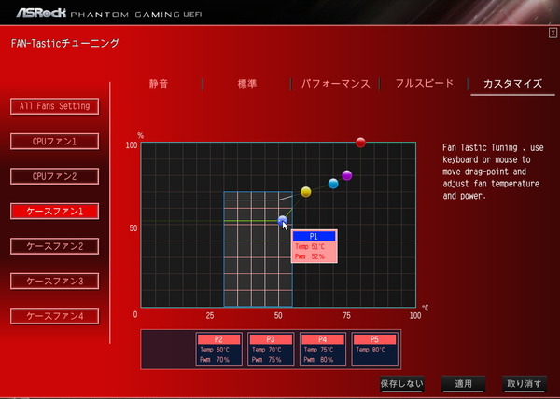The height and width of the screenshot is (399, 560).
Task: Open the カスタマイズ tab
Action: tap(512, 83)
